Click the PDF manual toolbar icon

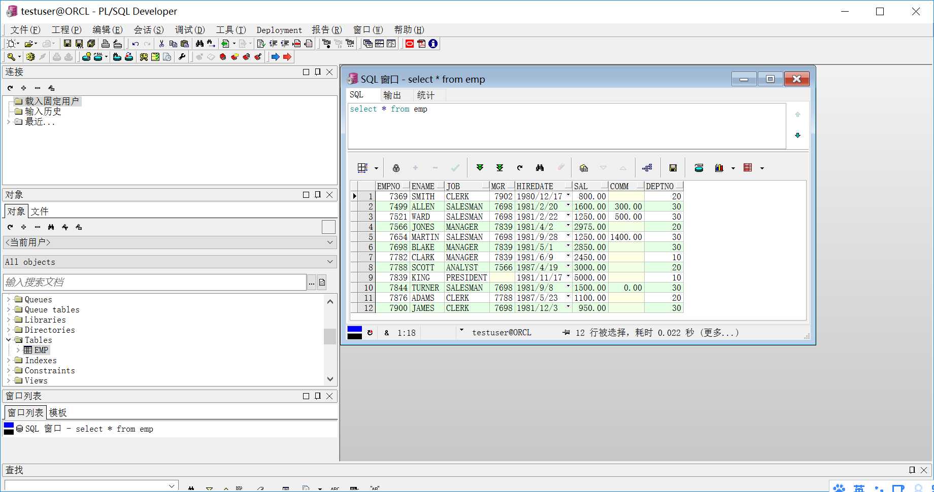pos(421,44)
